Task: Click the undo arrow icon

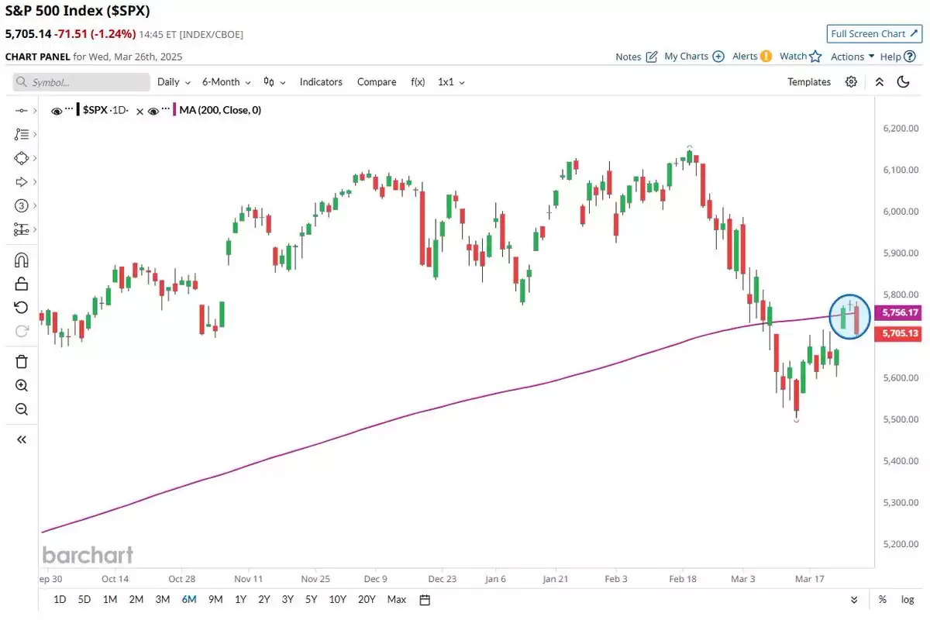Action: 22,308
